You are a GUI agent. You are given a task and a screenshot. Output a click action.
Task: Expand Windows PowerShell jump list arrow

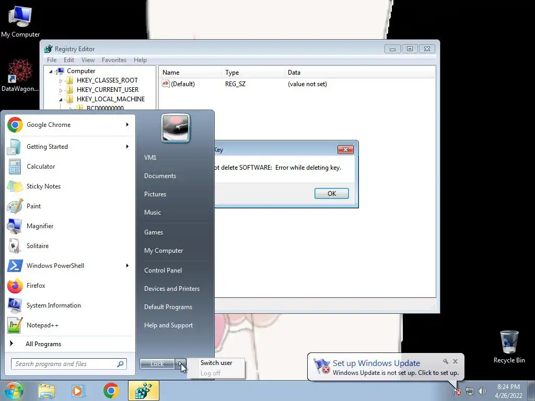coord(127,266)
